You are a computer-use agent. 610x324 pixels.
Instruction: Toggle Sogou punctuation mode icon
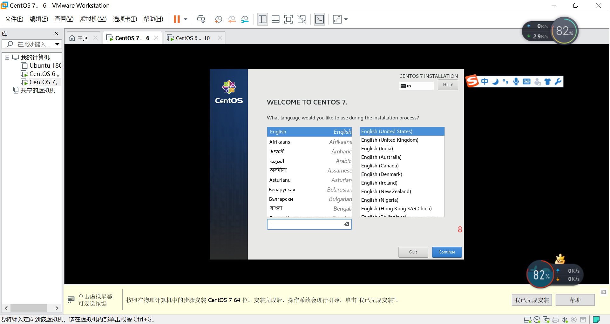(x=505, y=82)
